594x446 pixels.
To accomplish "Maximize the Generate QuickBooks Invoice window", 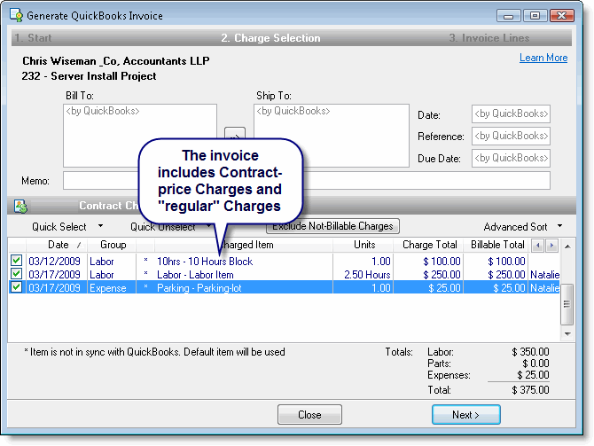I will point(535,15).
